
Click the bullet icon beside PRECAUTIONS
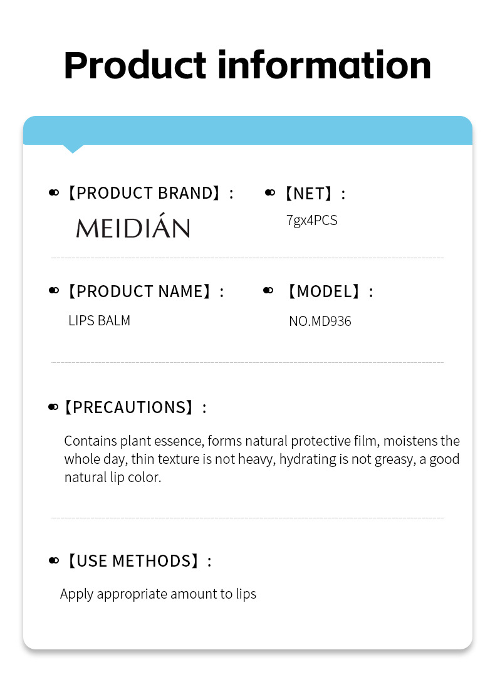[x=53, y=407]
